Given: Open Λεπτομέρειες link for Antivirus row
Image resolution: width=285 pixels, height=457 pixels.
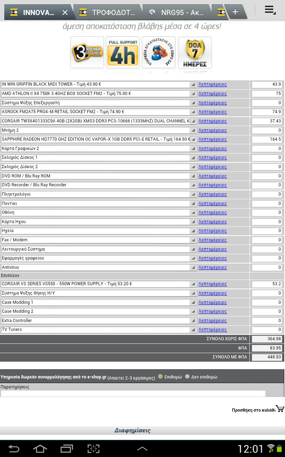Looking at the screenshot, I should pos(213,267).
